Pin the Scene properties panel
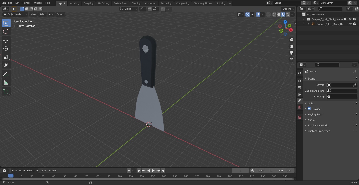This screenshot has height=185, width=359. (x=355, y=72)
